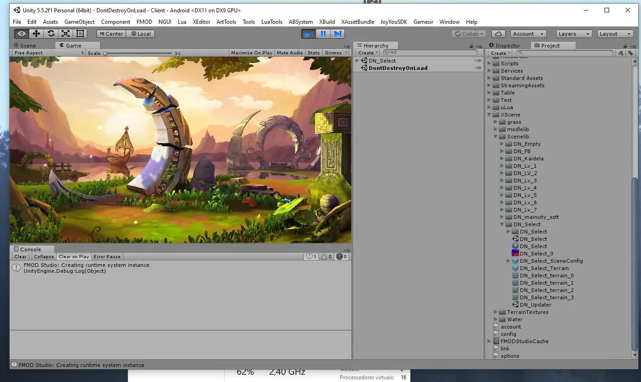This screenshot has width=641, height=382.
Task: Open the Gizmos dropdown
Action: [x=335, y=53]
